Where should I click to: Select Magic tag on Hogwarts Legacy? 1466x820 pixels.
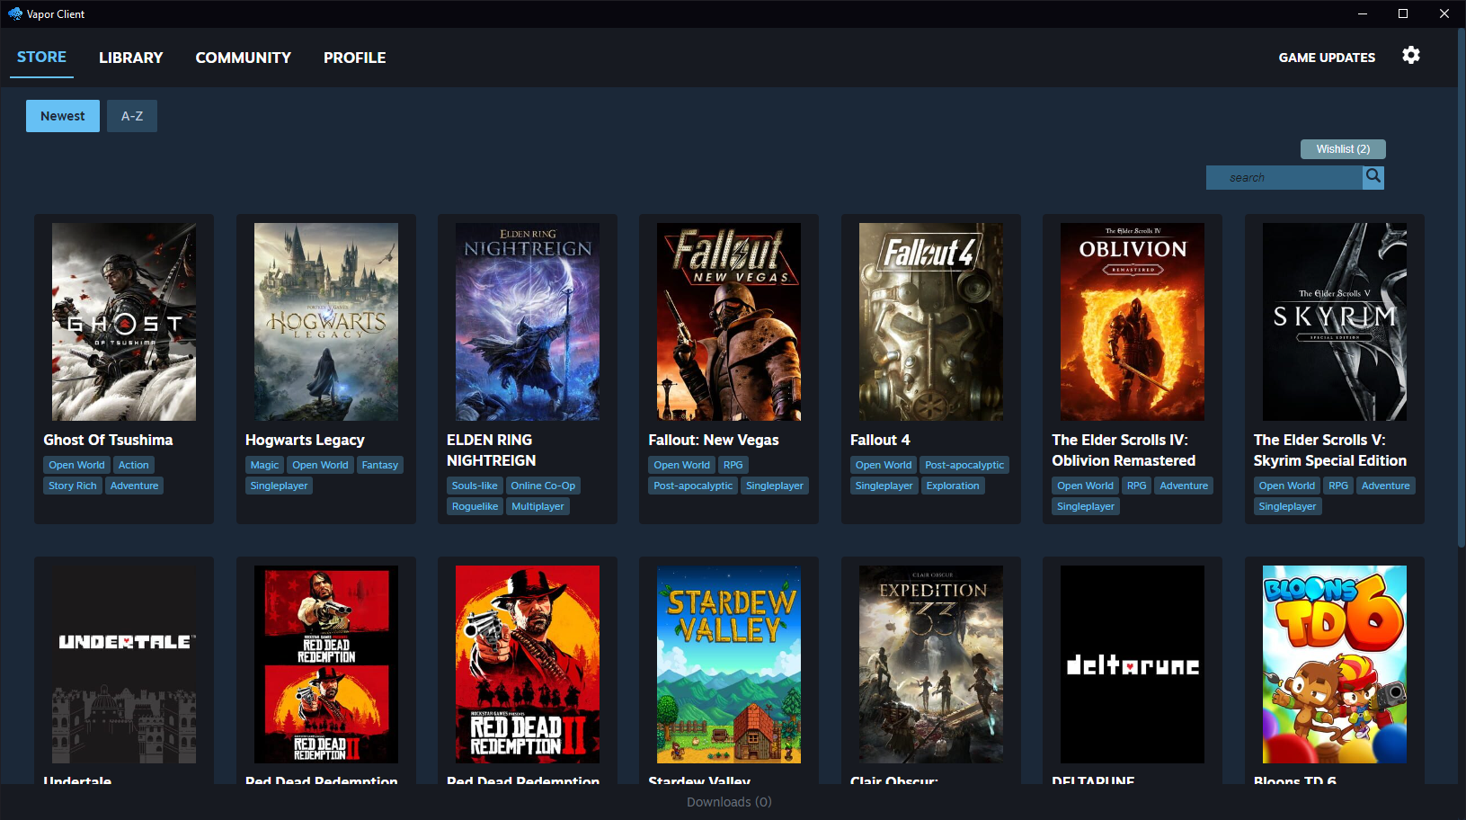tap(264, 465)
